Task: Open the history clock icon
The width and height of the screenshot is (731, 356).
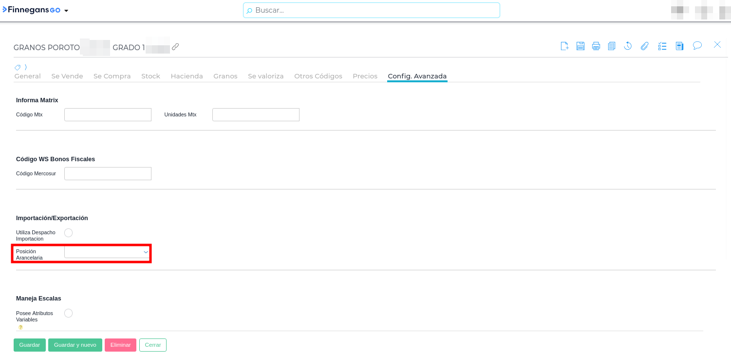Action: pos(628,46)
